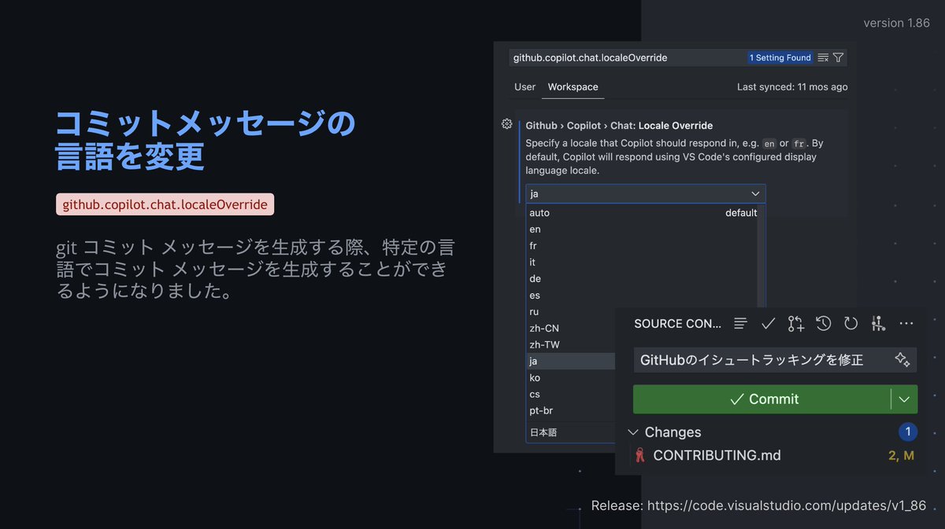Click the green Commit button
945x529 pixels.
[x=762, y=399]
